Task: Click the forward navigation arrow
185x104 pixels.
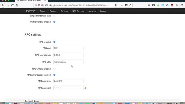Action: [8, 5]
